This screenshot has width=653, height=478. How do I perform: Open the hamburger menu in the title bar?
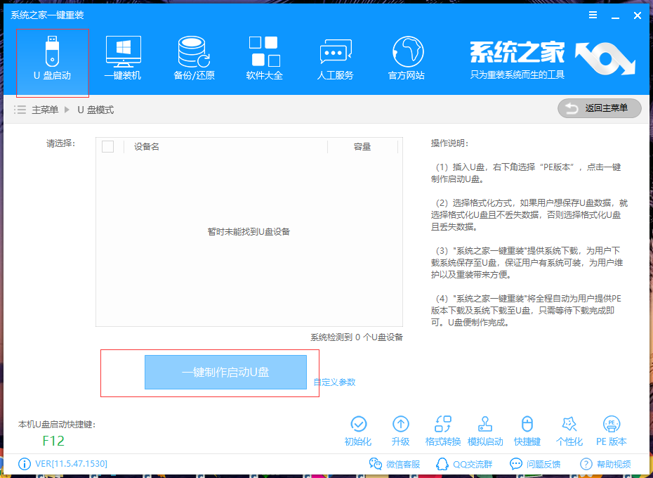[x=592, y=15]
